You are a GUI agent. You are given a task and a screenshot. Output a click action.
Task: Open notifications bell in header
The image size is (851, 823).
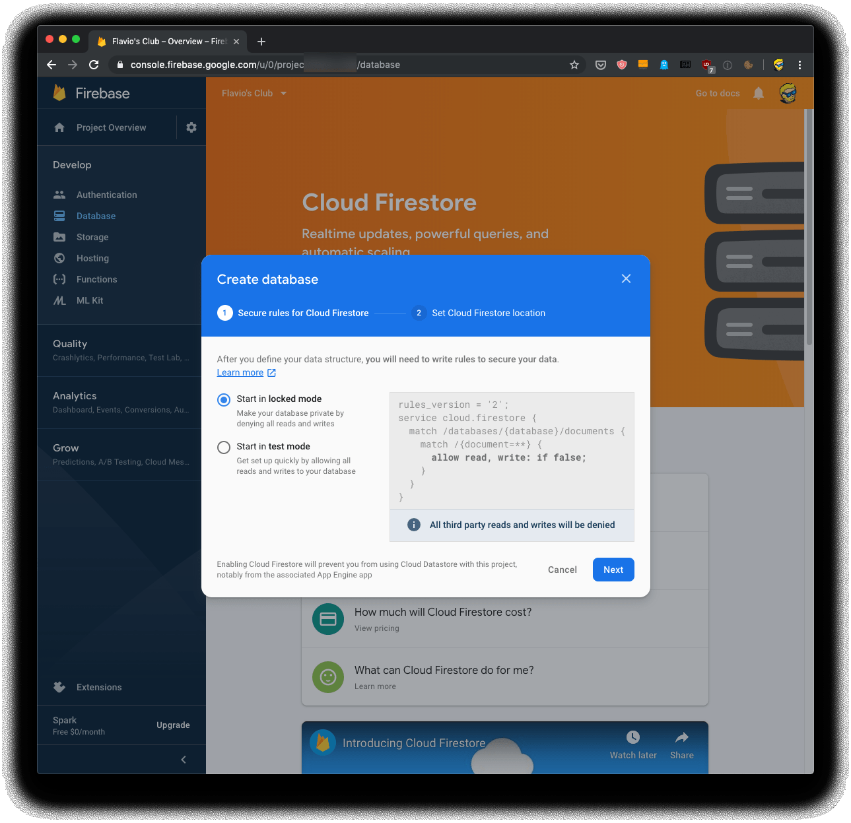759,93
